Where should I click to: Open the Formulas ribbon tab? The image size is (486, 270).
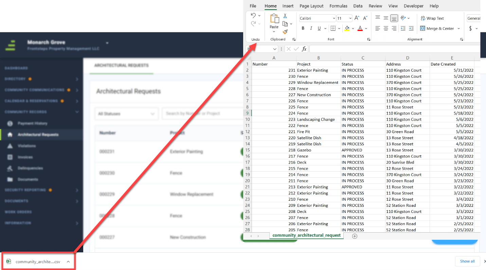click(x=338, y=6)
